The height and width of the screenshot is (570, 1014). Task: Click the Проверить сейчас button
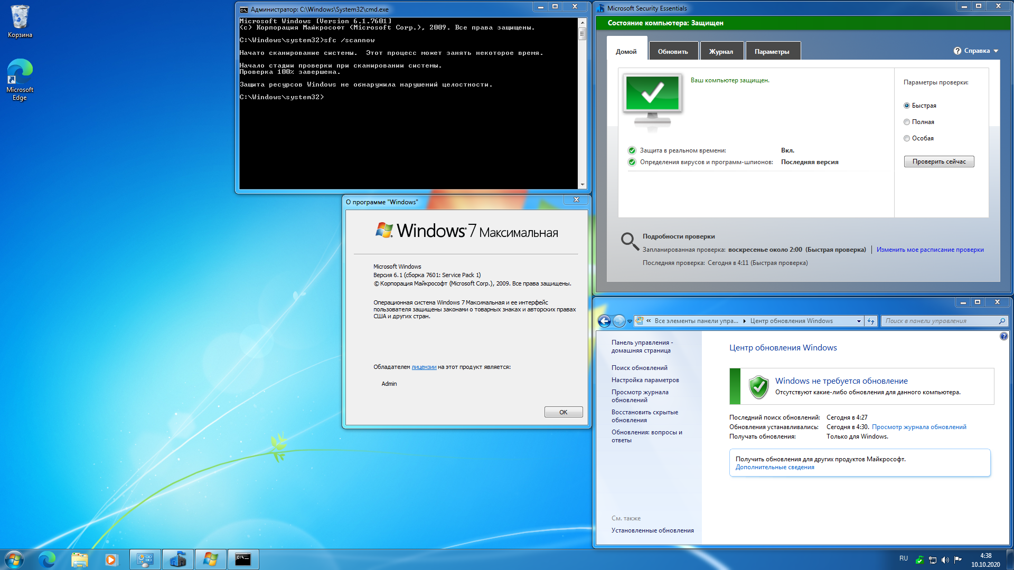coord(939,161)
